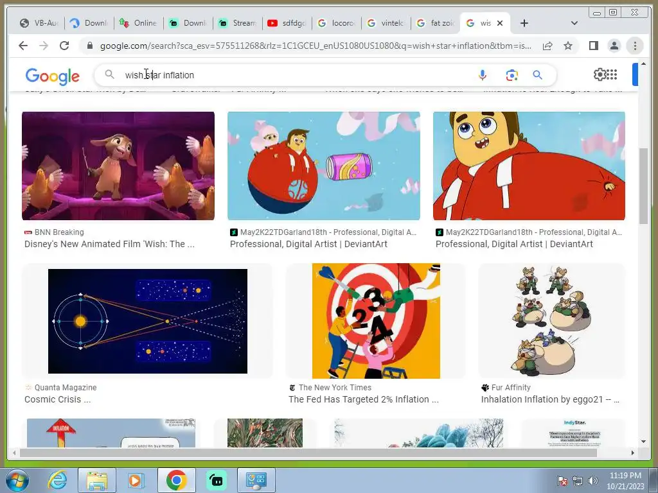Switch to the fat zoi tab
This screenshot has height=493, width=658.
tap(436, 23)
